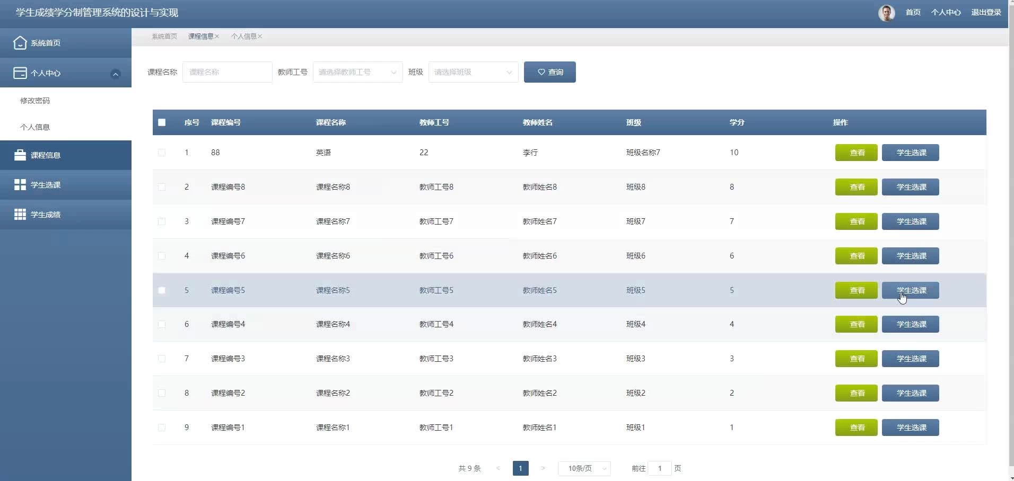This screenshot has height=481, width=1014.
Task: Click the 查询 search button
Action: [550, 72]
